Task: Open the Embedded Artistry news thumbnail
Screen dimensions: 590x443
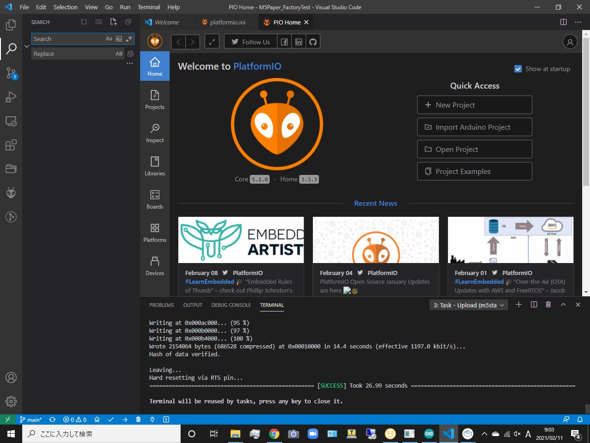Action: (x=241, y=240)
